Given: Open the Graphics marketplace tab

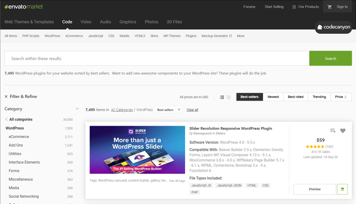Looking at the screenshot, I should [x=128, y=22].
